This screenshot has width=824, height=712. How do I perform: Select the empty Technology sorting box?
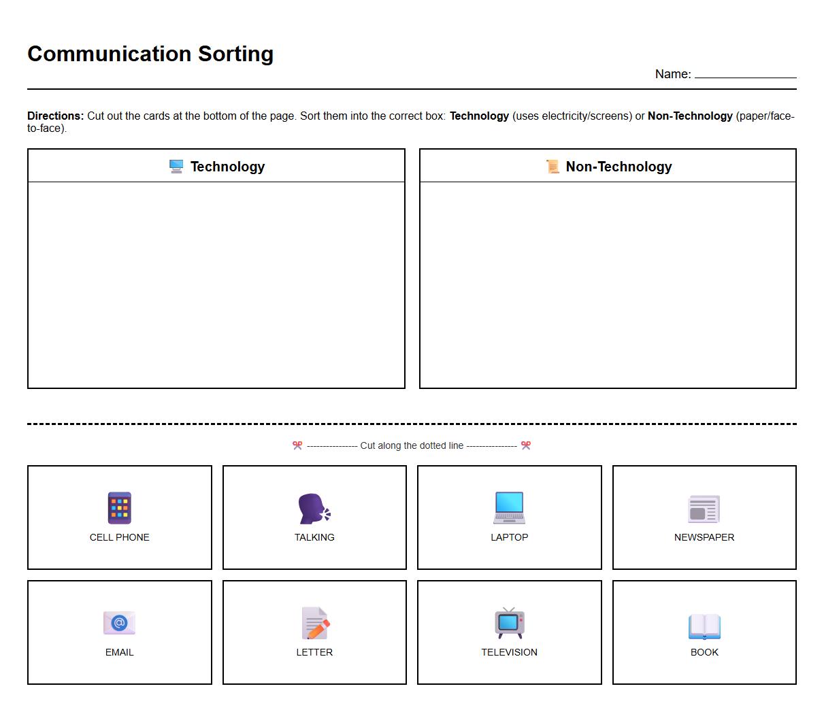tap(216, 286)
